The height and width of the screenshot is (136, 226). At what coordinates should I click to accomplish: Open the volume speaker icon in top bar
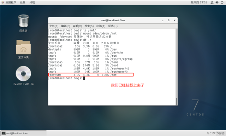217,2
